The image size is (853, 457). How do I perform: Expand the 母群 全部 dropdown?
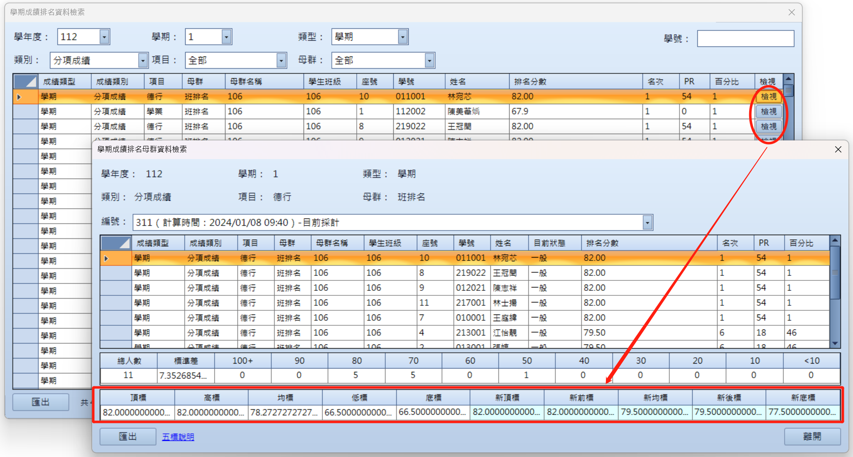pyautogui.click(x=429, y=61)
